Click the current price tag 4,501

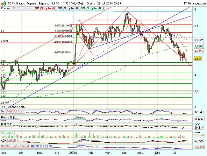pos(198,59)
